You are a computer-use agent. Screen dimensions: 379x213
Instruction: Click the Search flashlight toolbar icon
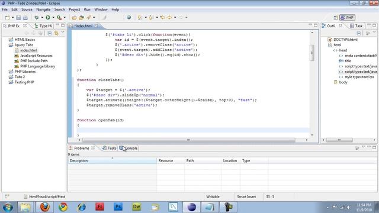pyautogui.click(x=89, y=17)
